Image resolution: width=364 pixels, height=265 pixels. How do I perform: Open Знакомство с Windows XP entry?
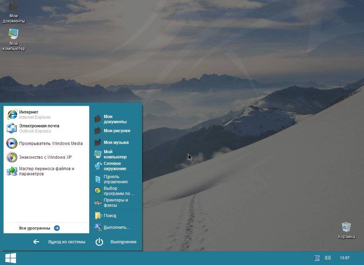[46, 157]
